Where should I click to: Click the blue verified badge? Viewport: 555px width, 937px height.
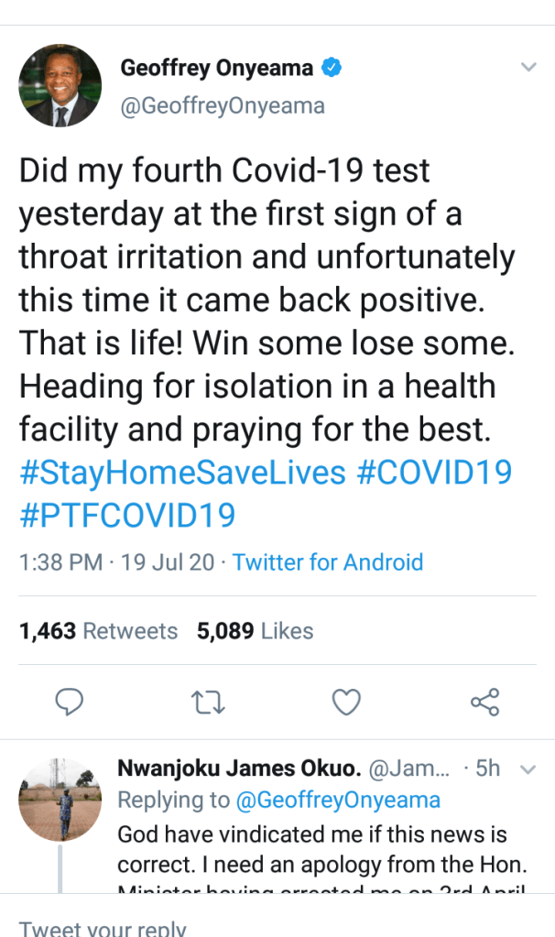click(332, 68)
